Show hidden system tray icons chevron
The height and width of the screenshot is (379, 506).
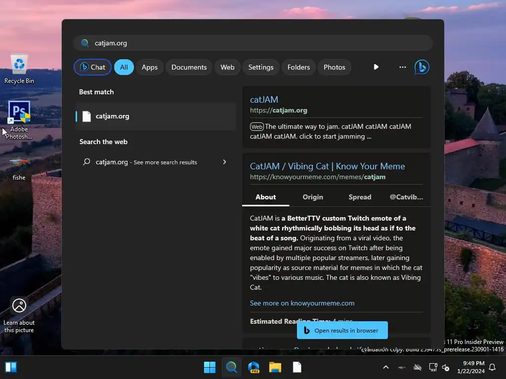(385, 367)
